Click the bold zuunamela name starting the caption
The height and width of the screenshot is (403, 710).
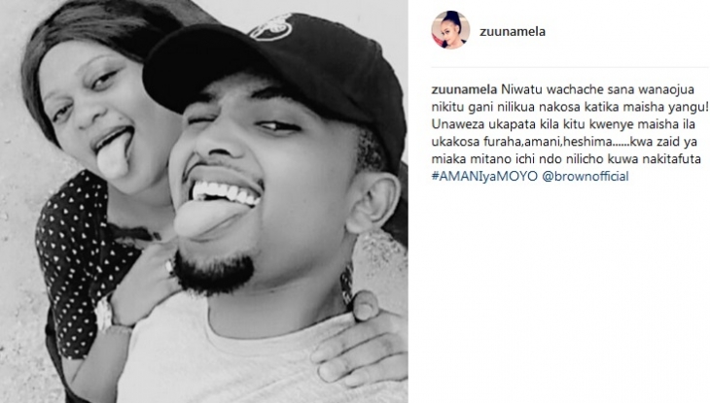point(464,89)
